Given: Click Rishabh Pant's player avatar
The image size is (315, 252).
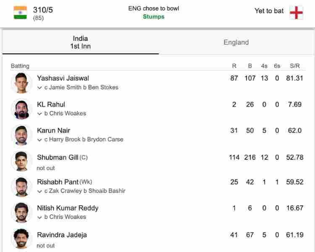Looking at the screenshot, I should pos(21,186).
